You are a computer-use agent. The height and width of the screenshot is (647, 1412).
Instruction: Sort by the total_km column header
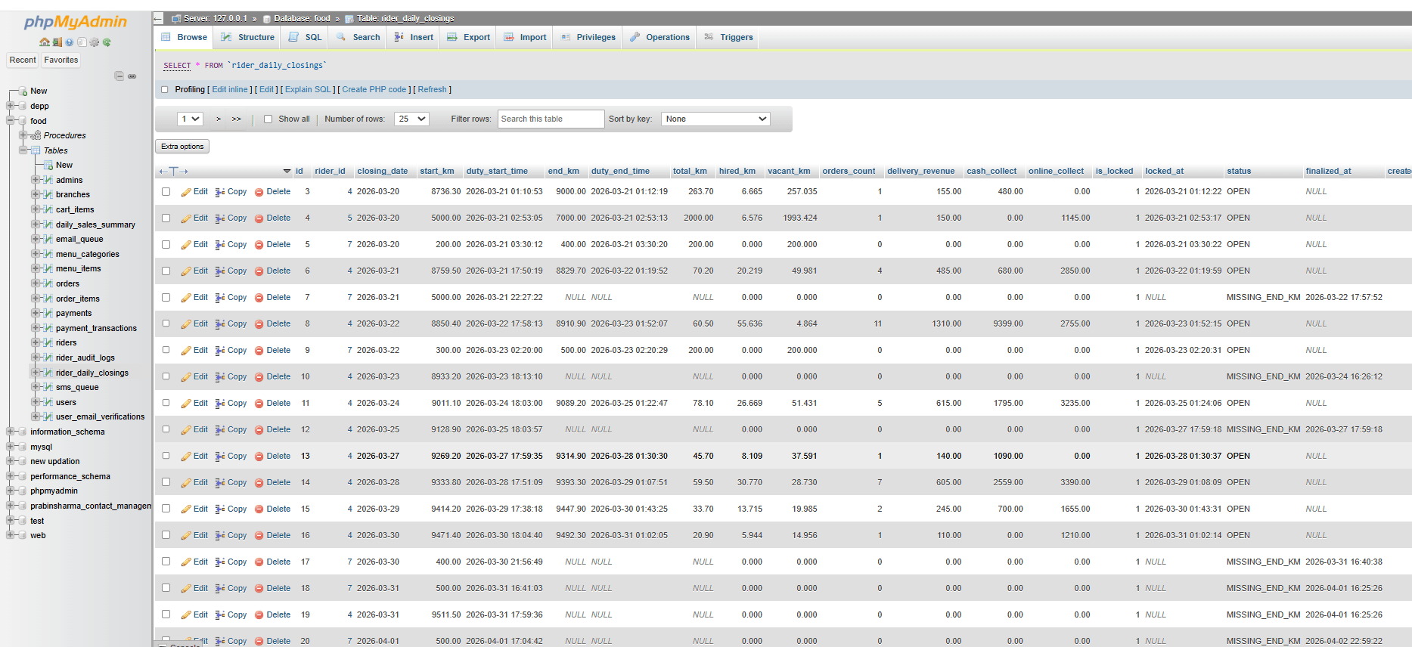tap(690, 172)
